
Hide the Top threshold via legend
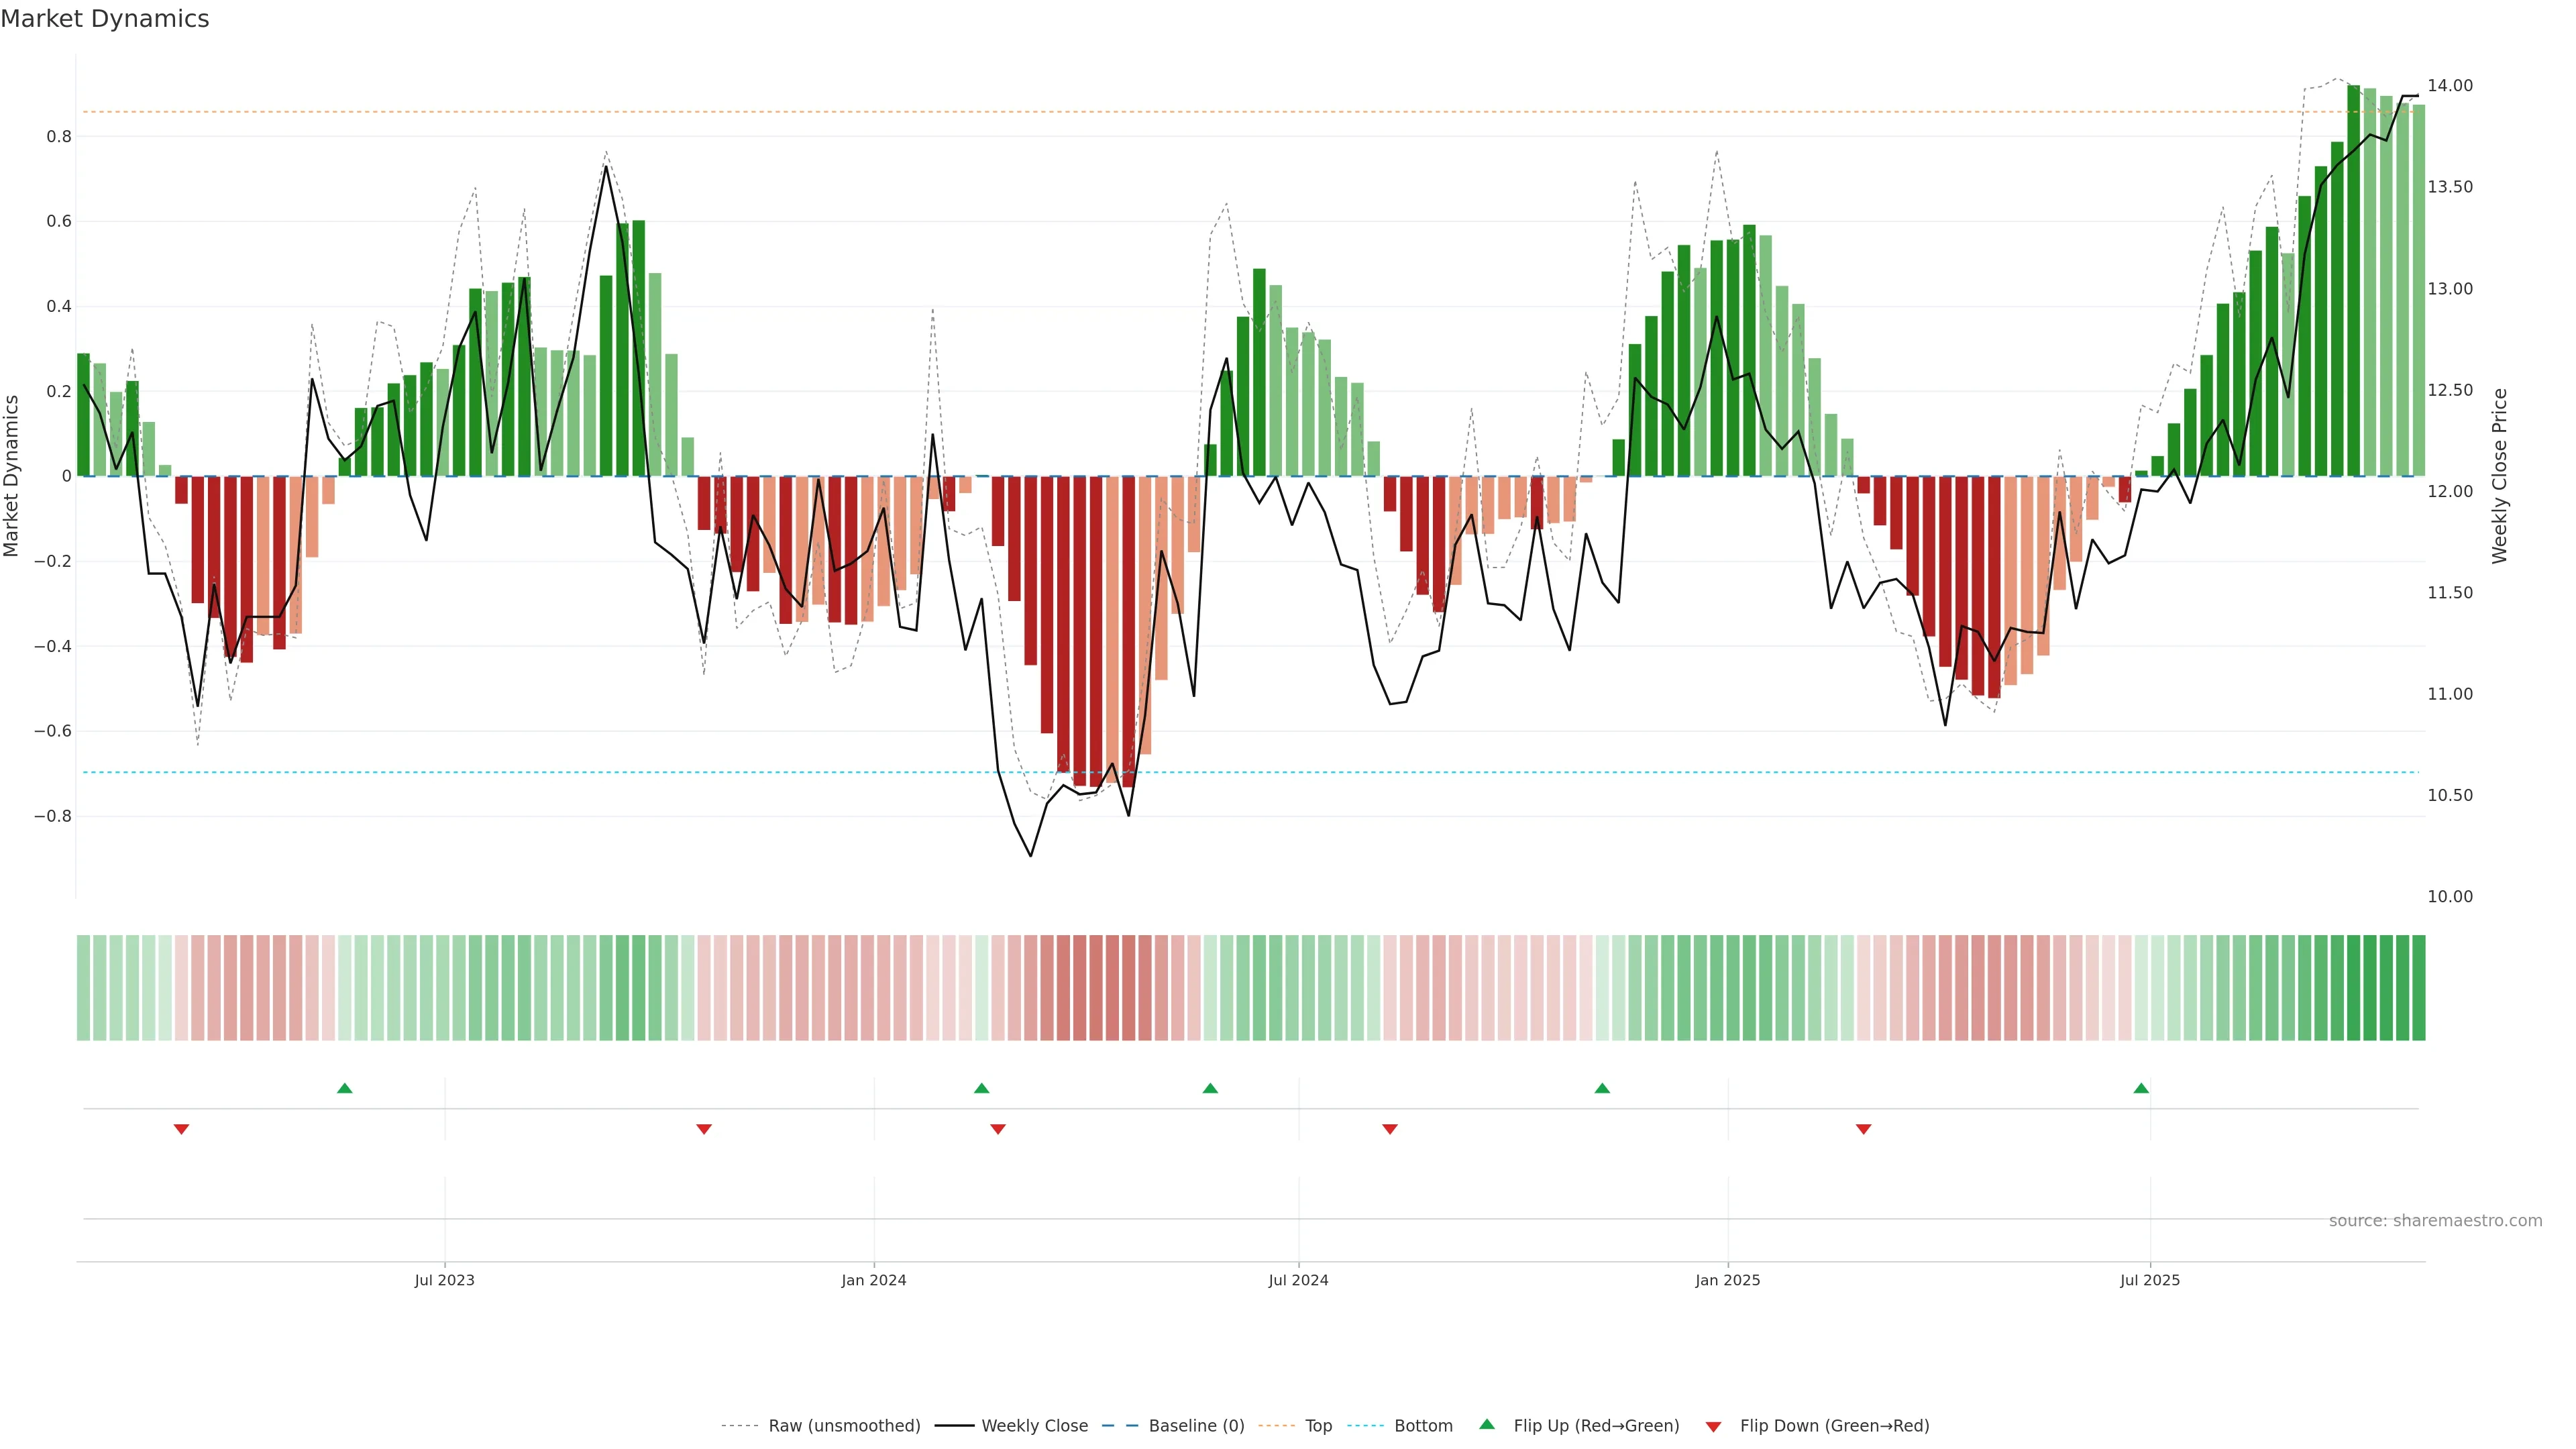(1318, 1426)
